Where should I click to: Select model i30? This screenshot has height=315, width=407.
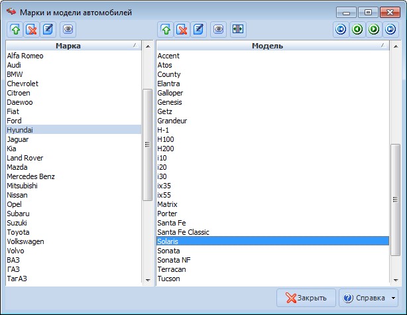272,176
